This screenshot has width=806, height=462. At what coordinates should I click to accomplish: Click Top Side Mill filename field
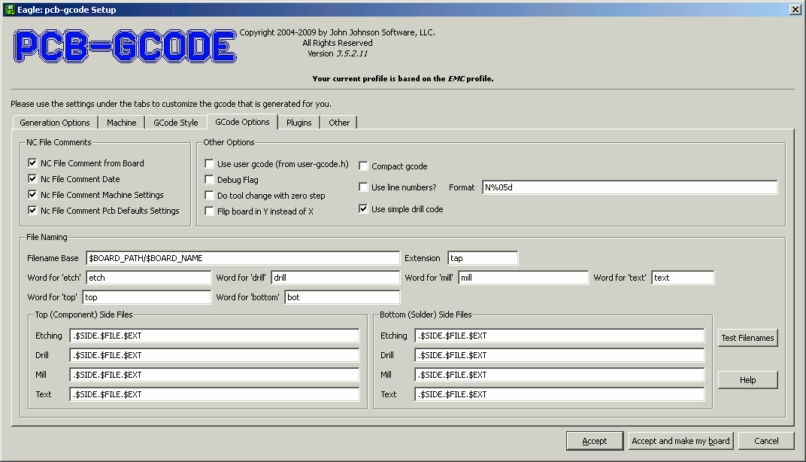coord(214,375)
